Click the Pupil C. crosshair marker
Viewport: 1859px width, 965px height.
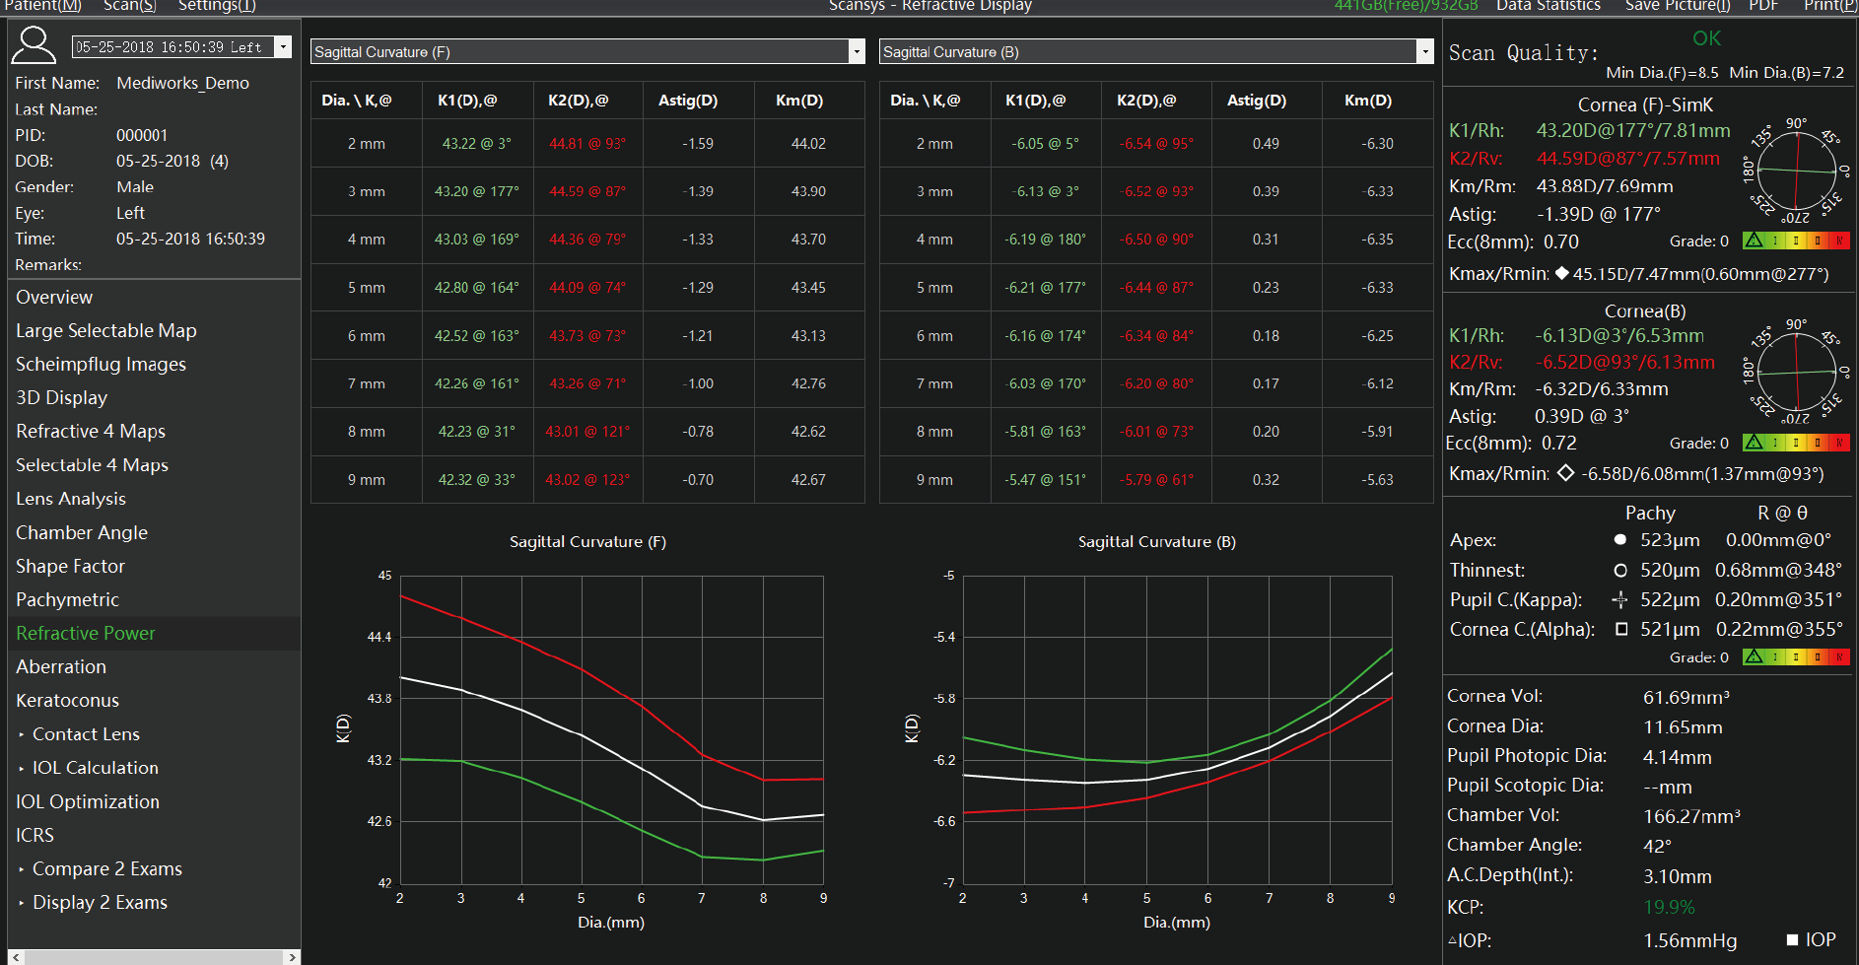pos(1619,599)
